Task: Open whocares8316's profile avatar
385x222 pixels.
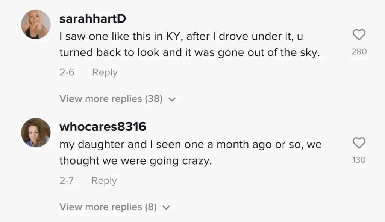Action: (x=36, y=132)
